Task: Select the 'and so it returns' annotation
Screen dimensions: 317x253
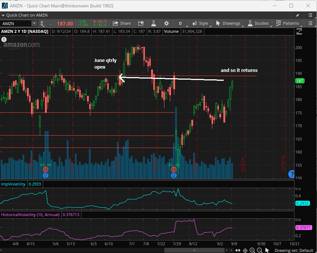Action: tap(239, 70)
